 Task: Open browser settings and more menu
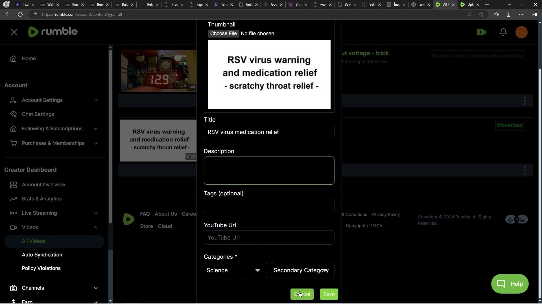(521, 14)
